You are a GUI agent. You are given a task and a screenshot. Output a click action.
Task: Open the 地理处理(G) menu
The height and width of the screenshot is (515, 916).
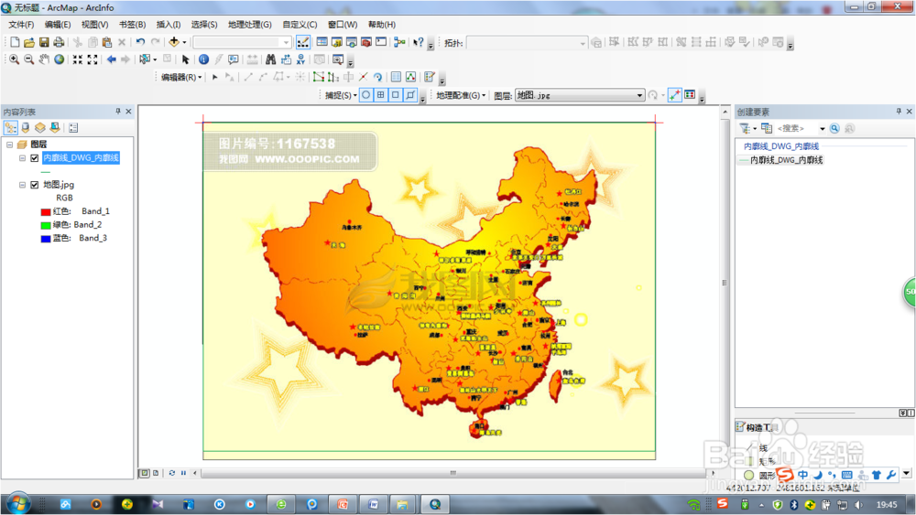(249, 25)
